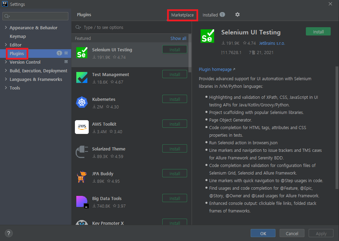Click the Apply button
339x241 pixels.
[321, 233]
